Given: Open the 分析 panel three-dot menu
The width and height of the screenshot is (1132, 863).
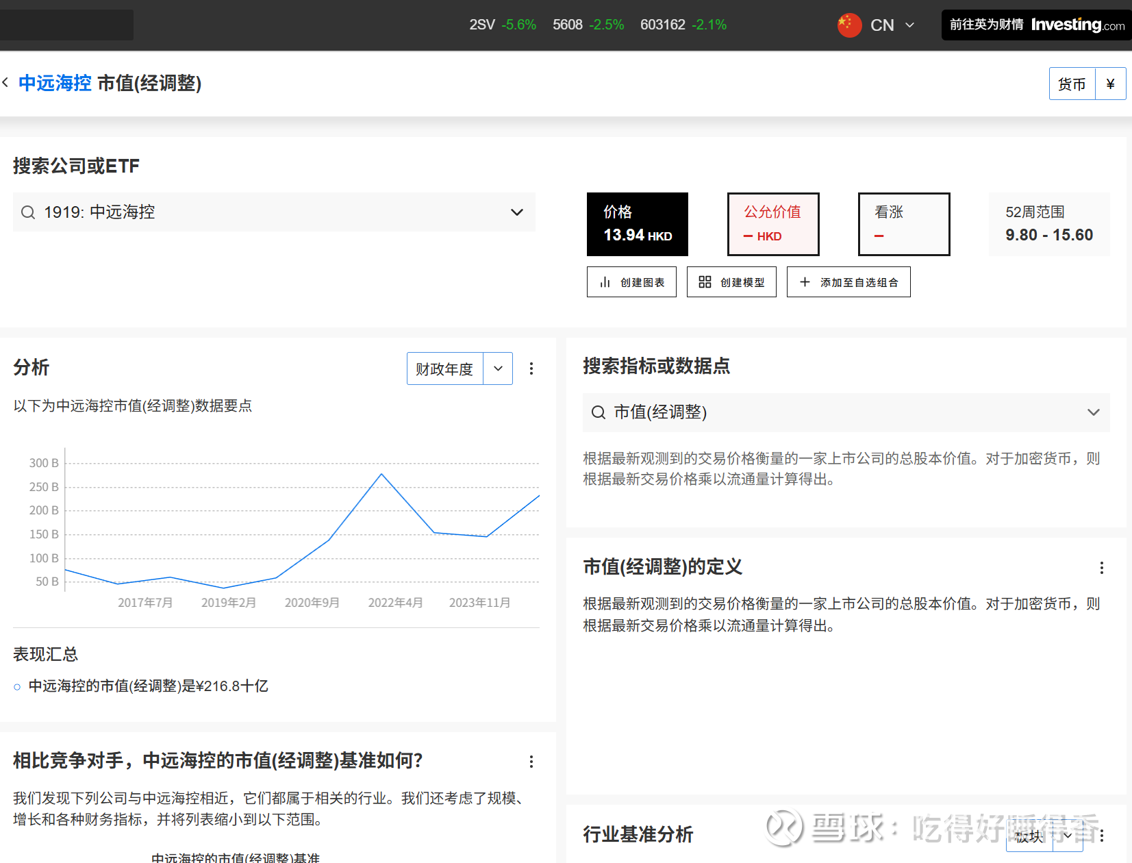Looking at the screenshot, I should click(531, 368).
